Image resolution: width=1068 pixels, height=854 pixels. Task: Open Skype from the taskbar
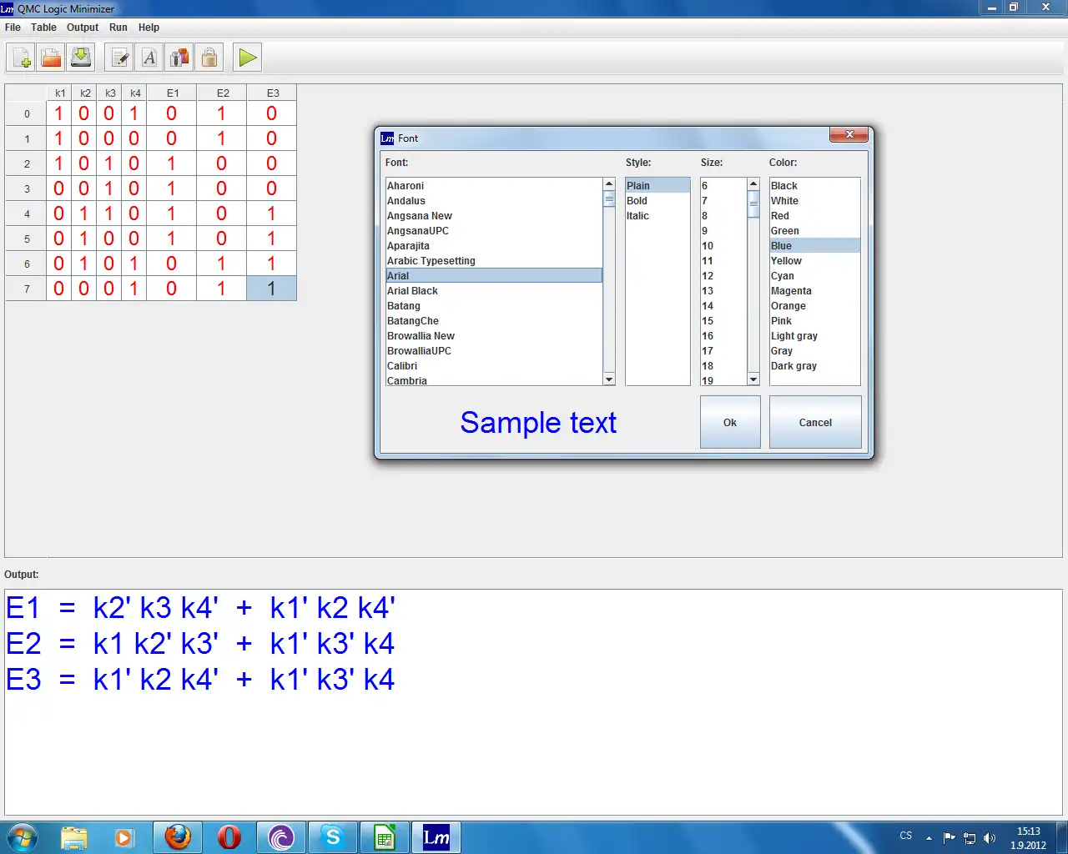(333, 837)
